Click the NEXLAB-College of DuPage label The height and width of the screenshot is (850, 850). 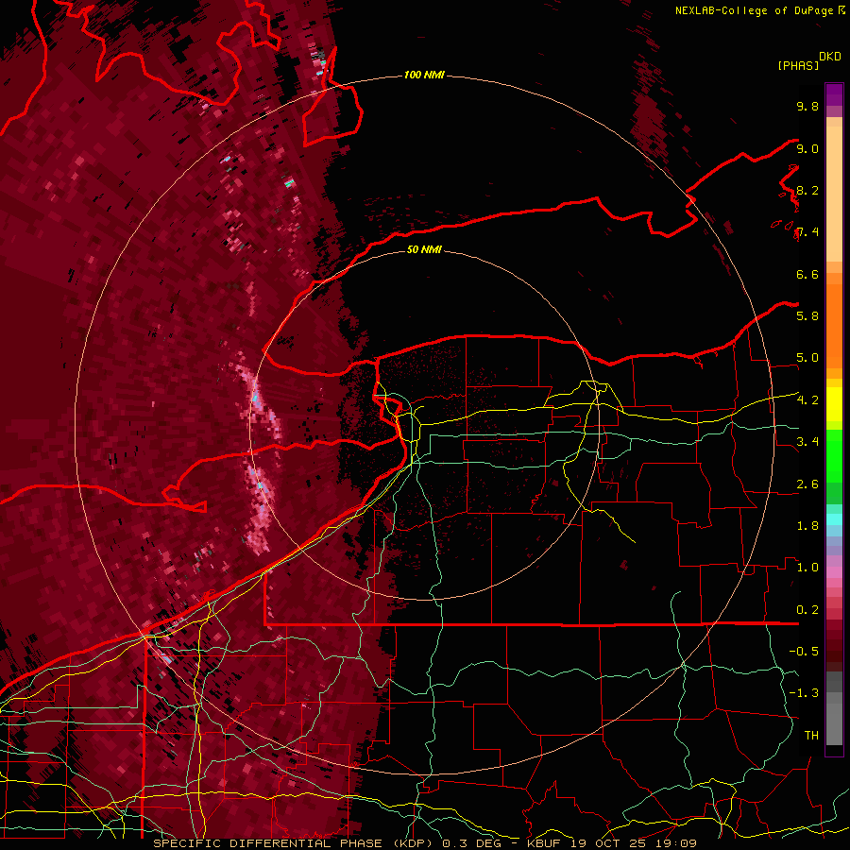point(754,10)
